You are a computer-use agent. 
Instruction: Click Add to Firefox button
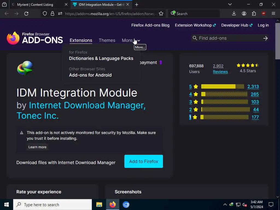tap(144, 161)
